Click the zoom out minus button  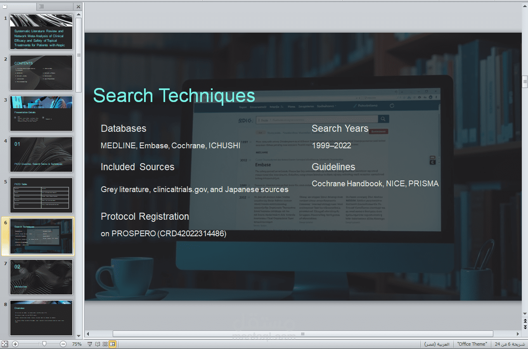[x=63, y=344]
